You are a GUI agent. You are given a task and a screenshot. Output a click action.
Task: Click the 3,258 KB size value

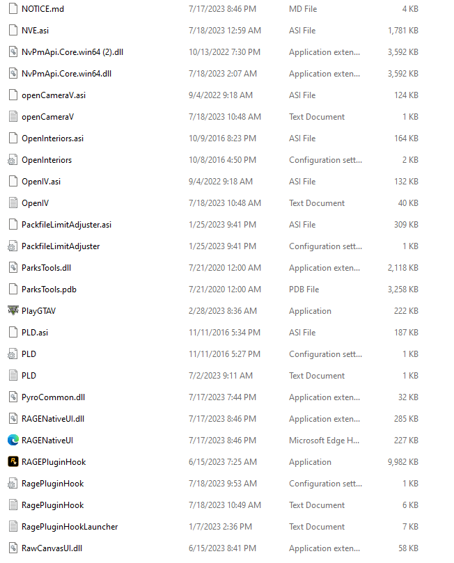coord(403,290)
